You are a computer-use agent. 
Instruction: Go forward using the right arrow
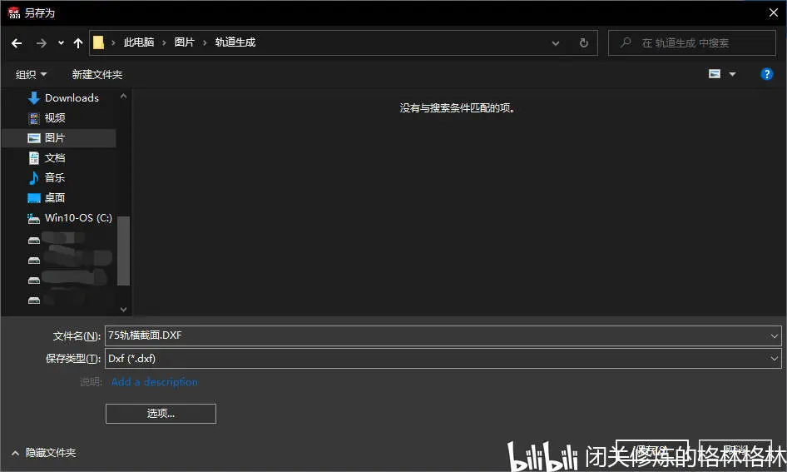(x=41, y=43)
